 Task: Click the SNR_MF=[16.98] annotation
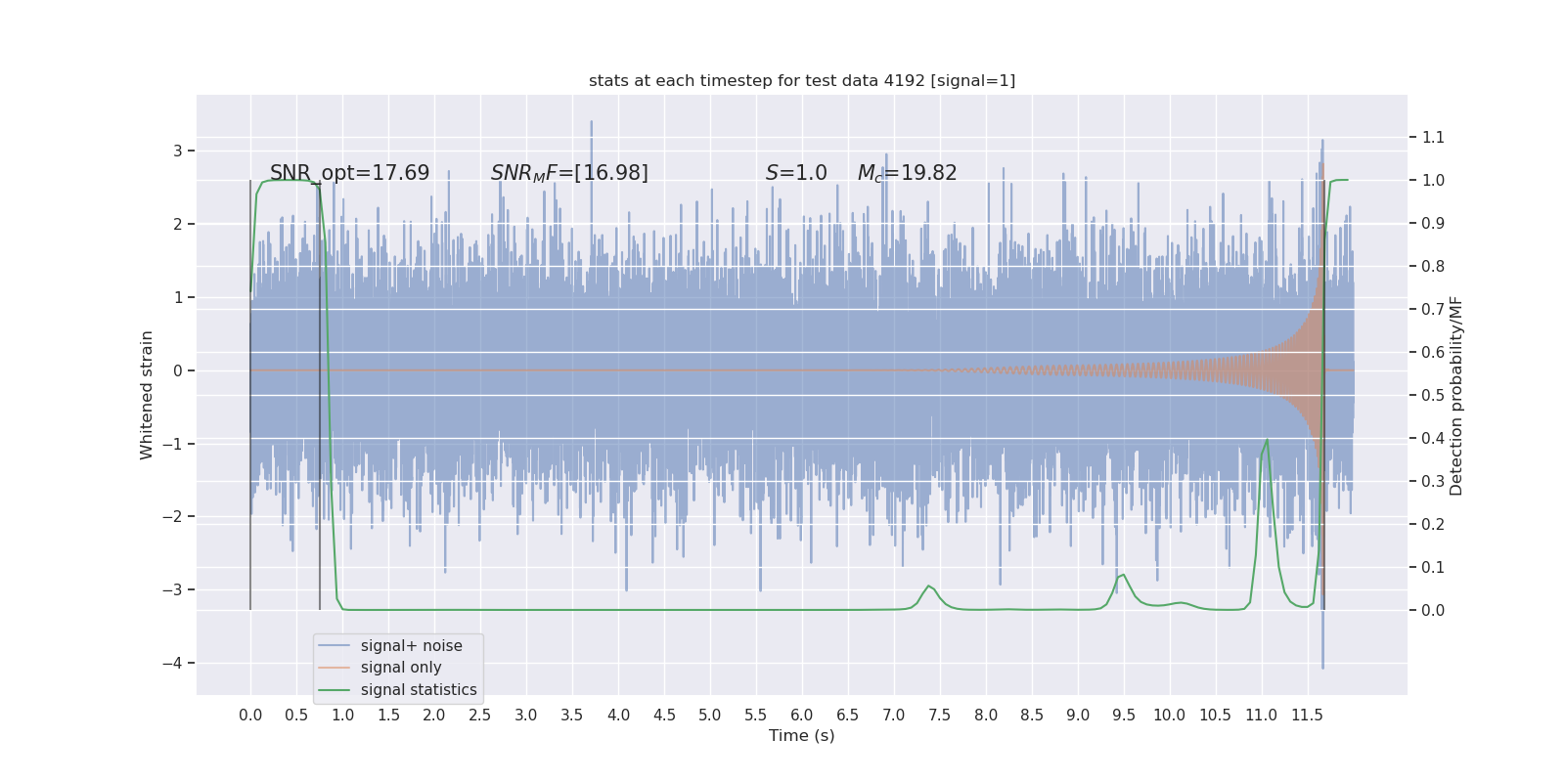(x=569, y=173)
